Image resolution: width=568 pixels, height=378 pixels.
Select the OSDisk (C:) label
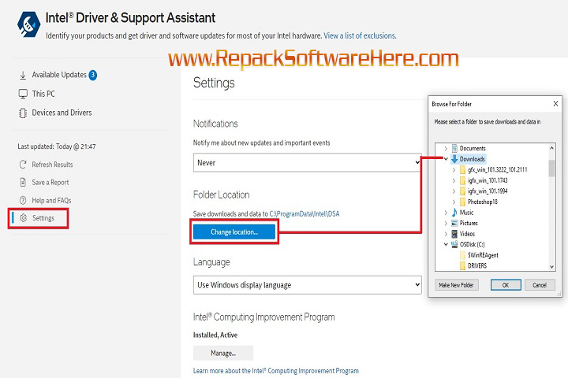[x=472, y=244]
